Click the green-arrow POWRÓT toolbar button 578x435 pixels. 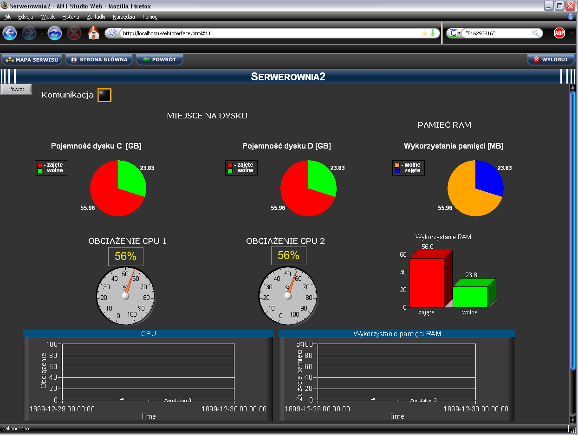tap(159, 59)
